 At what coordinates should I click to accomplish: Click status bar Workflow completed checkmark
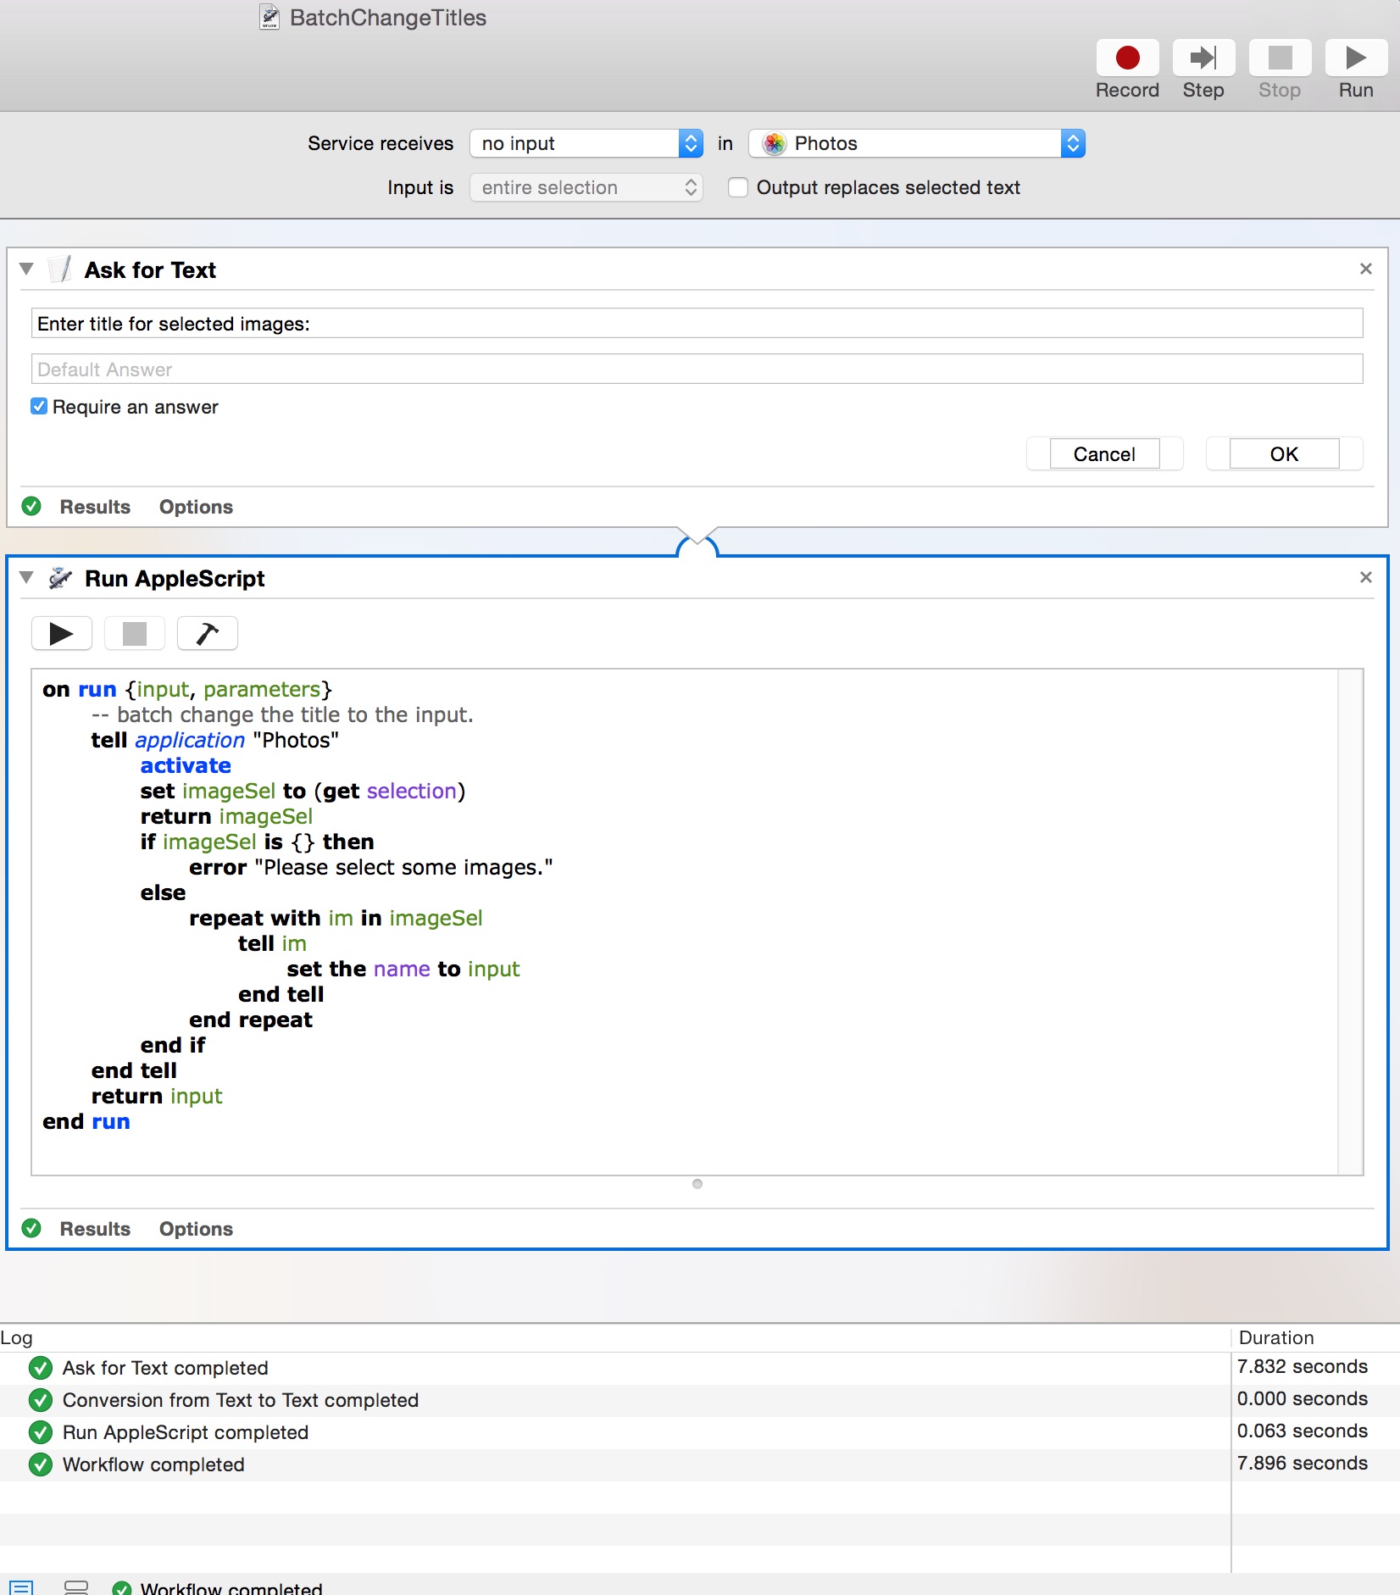pyautogui.click(x=122, y=1588)
